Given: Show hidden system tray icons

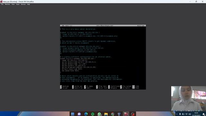Looking at the screenshot, I should tap(177, 114).
